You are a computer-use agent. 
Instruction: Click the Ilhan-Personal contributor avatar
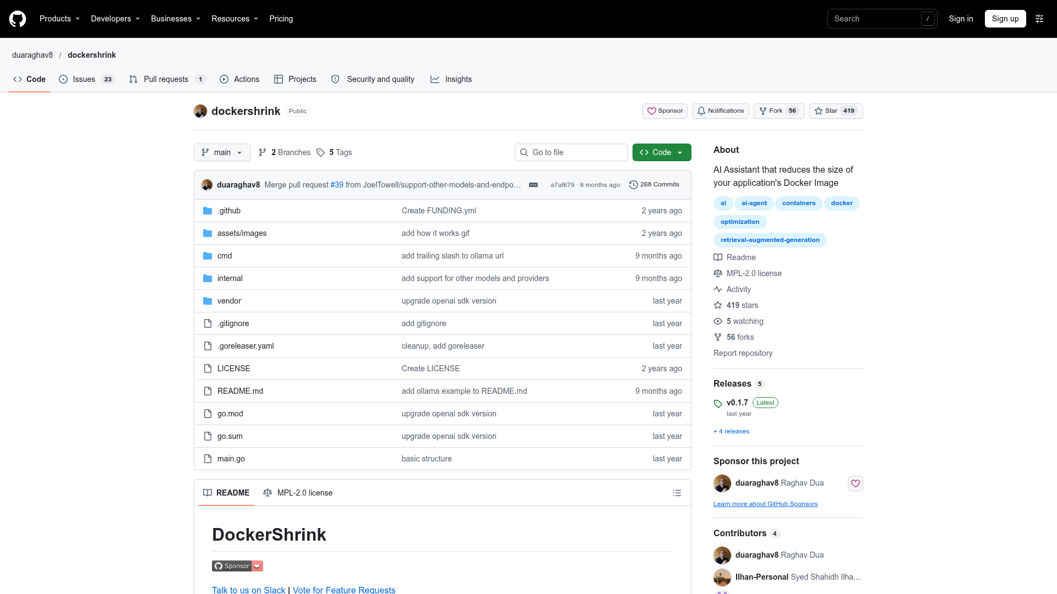point(722,577)
